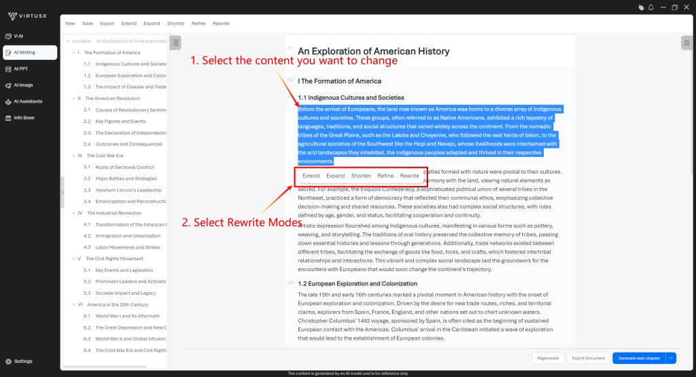696x377 pixels.
Task: Collapse chapter IV The Industrial Revolution
Action: [73, 213]
